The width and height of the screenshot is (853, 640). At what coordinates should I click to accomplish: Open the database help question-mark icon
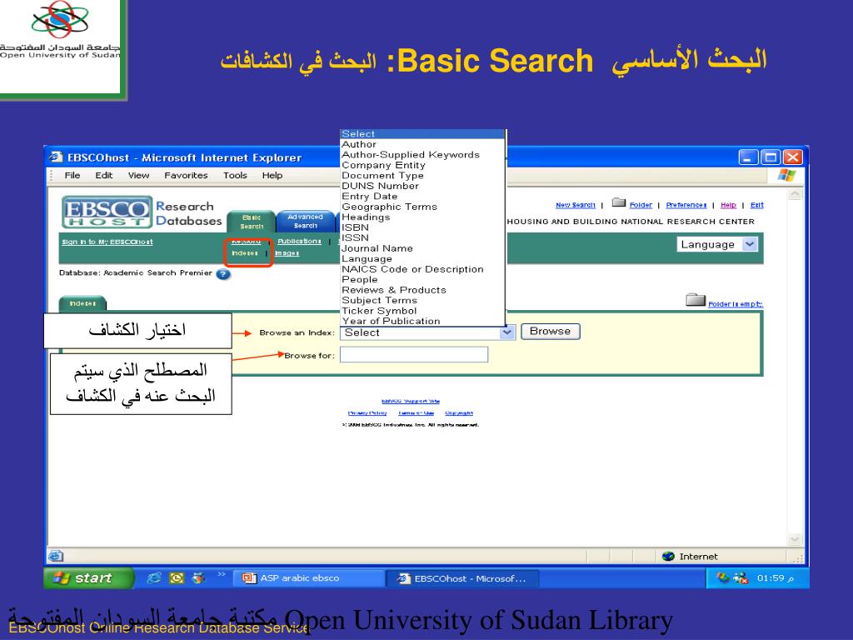pyautogui.click(x=223, y=274)
